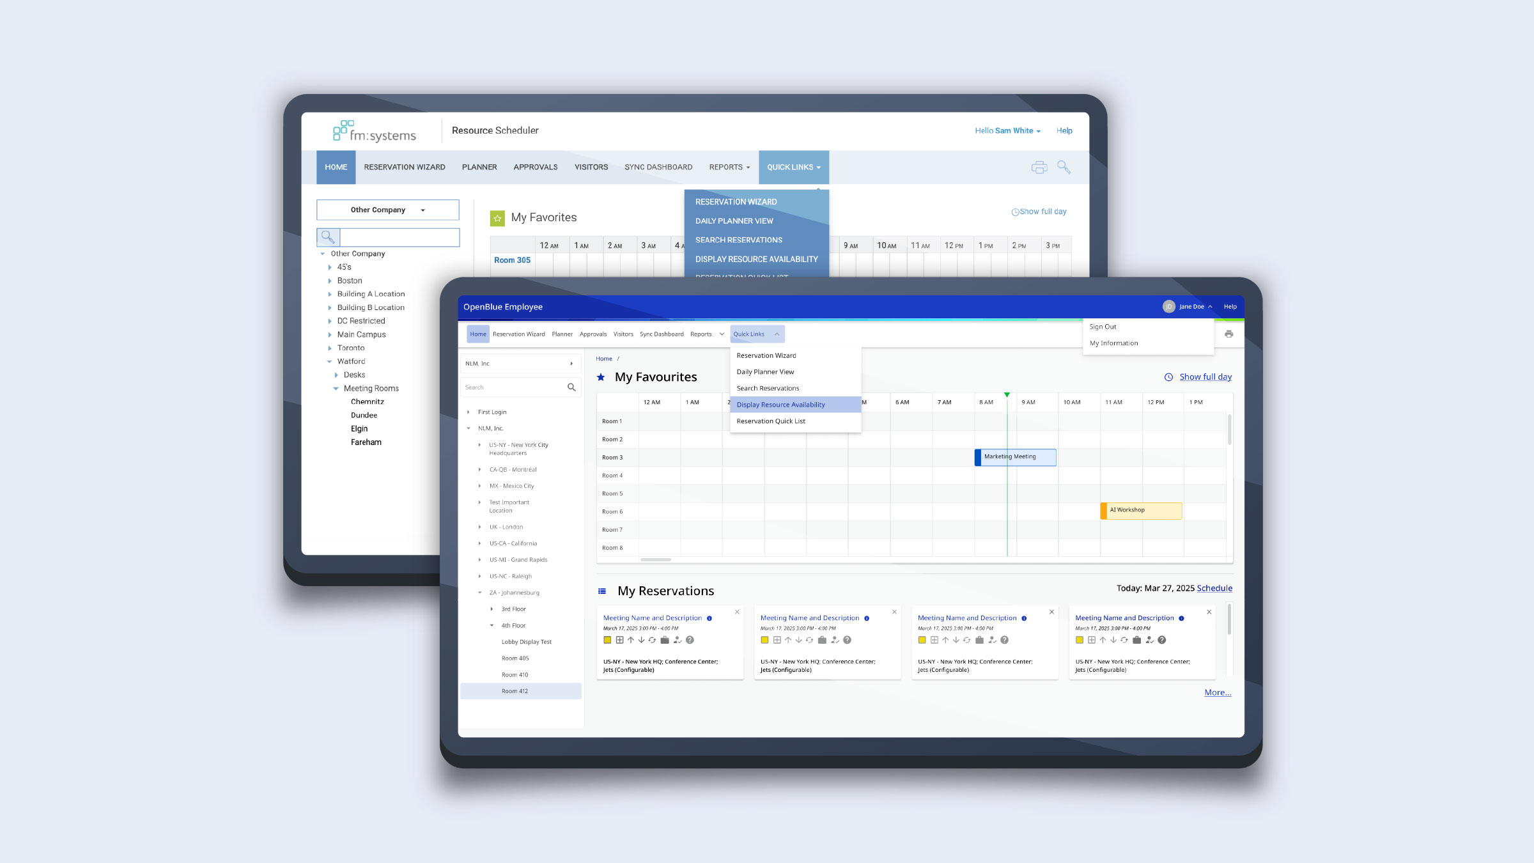Screen dimensions: 1534x863
Task: Open the Planner tab in Resource Scheduler
Action: pos(479,167)
